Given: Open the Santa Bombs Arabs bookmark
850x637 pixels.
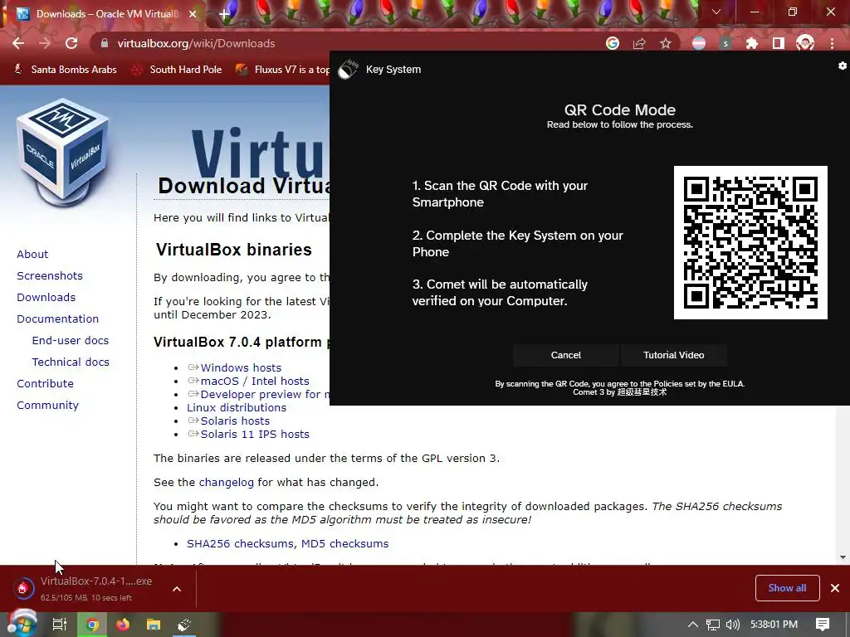Looking at the screenshot, I should click(65, 70).
